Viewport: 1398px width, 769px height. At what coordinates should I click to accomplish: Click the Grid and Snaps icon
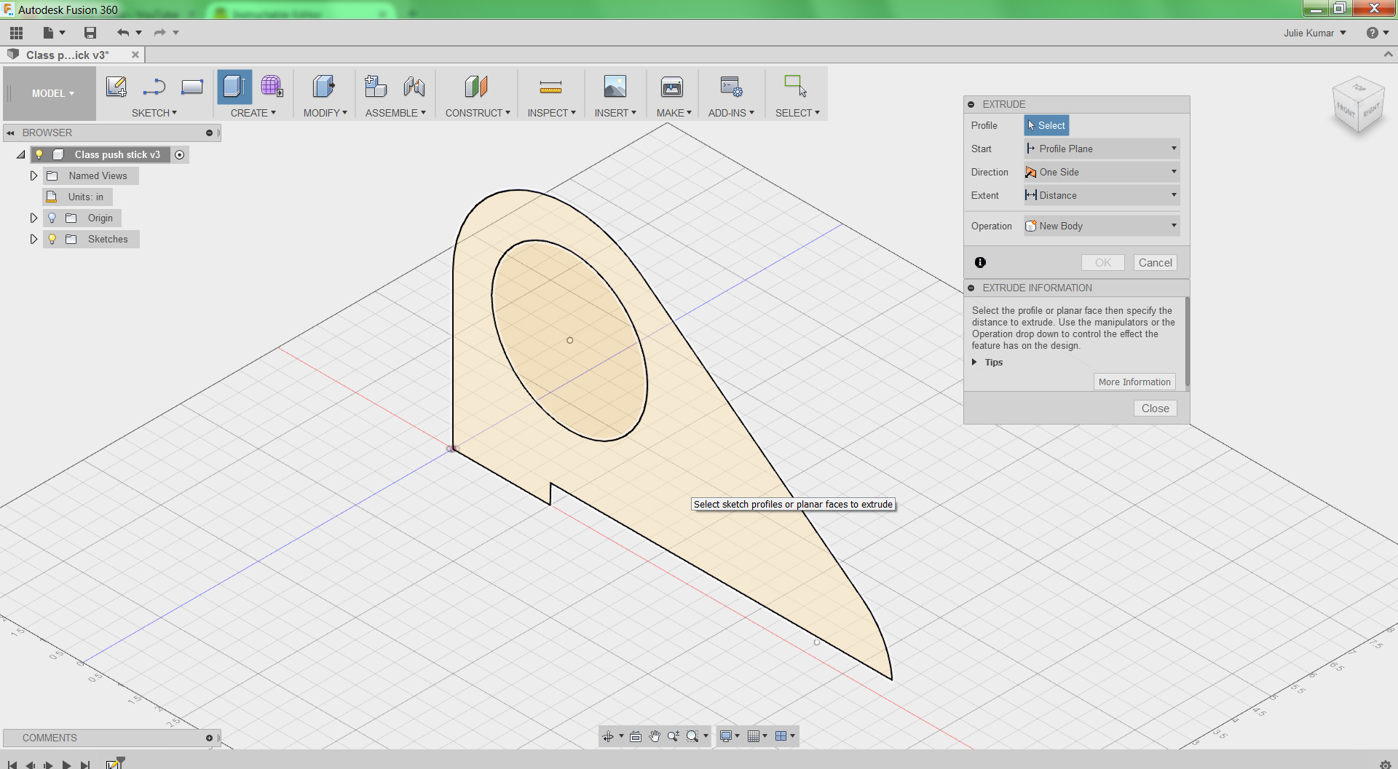(x=754, y=736)
